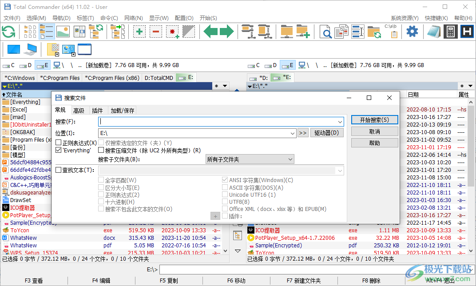Click the 取消 button in search dialog

click(374, 131)
